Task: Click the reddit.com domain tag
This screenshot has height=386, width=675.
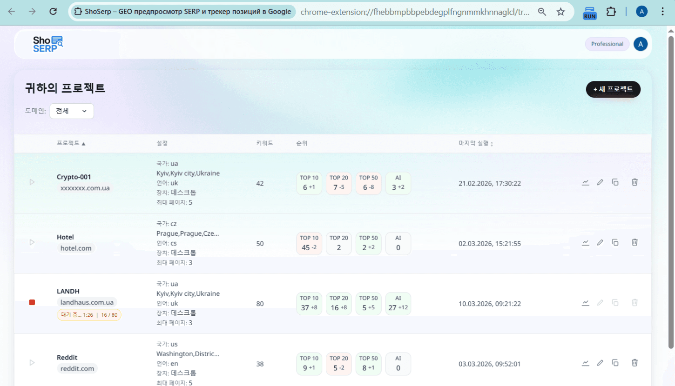Action: coord(77,368)
